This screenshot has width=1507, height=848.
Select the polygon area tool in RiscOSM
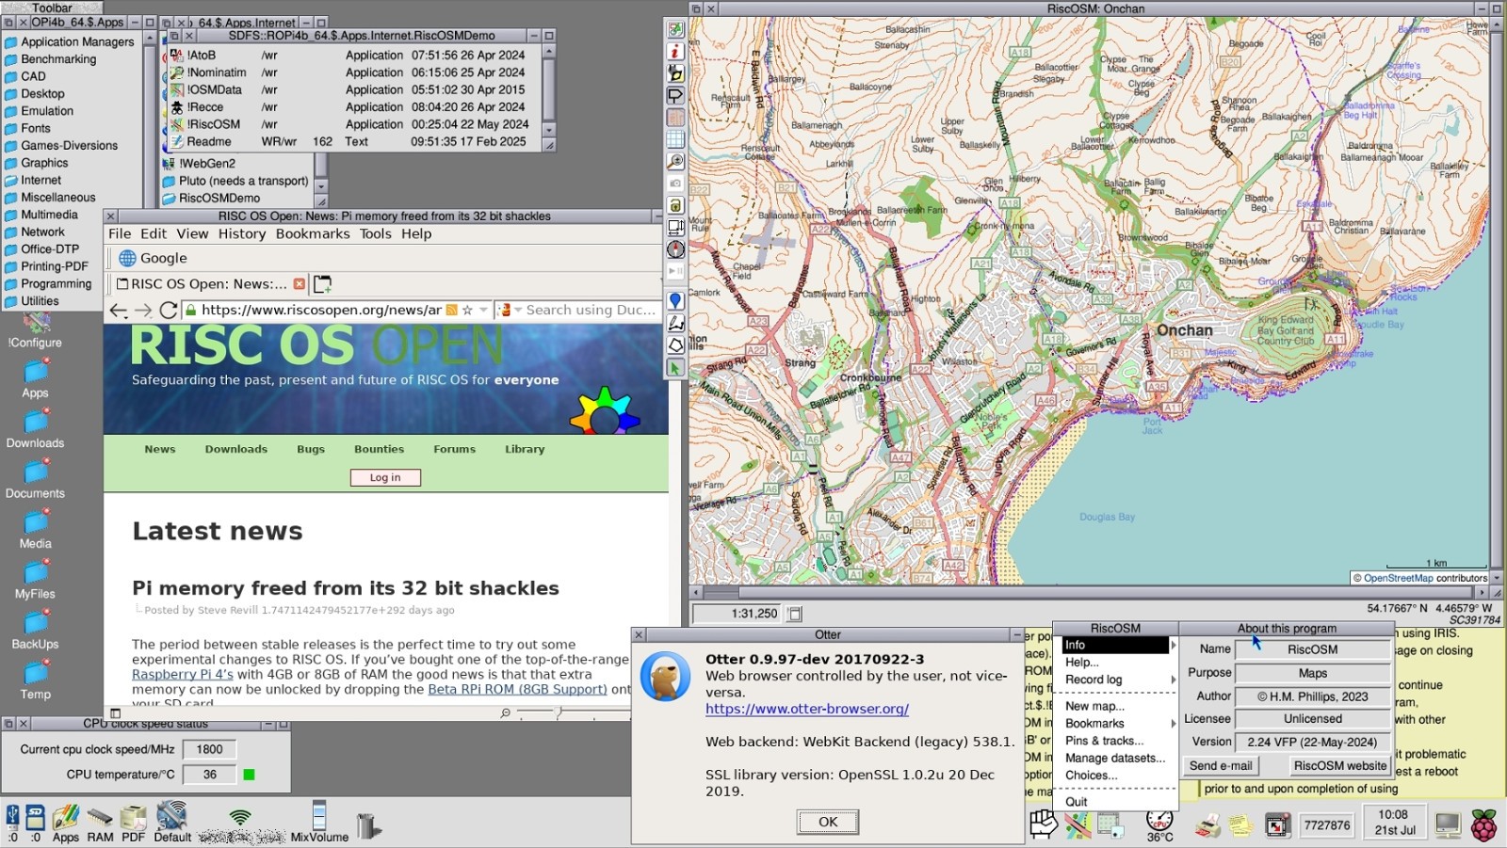pos(675,345)
